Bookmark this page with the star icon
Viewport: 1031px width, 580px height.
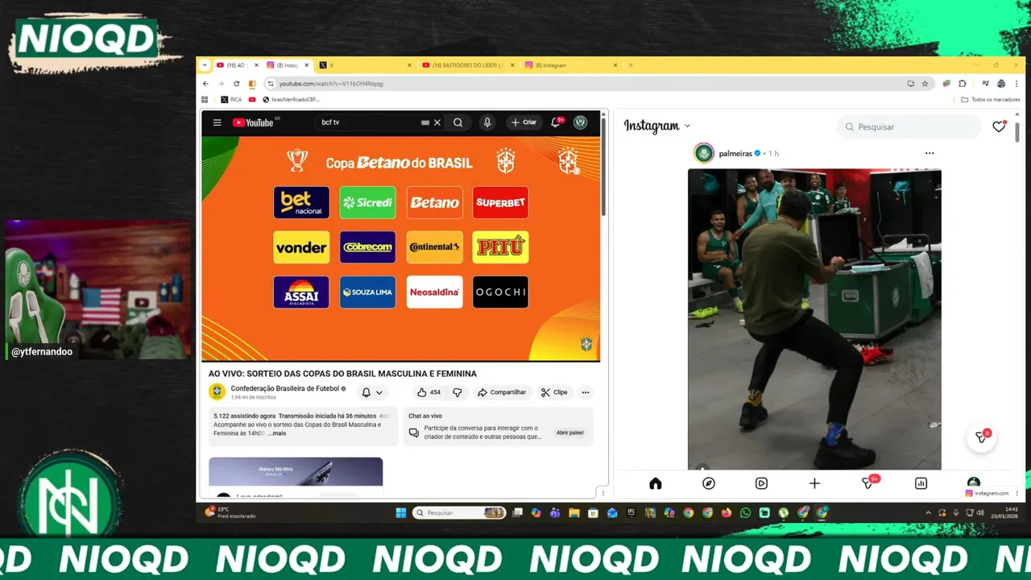(x=925, y=84)
